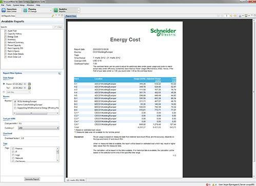Click the yellow warning icon in status bar
Screen dimensions: 256x186
[213, 184]
